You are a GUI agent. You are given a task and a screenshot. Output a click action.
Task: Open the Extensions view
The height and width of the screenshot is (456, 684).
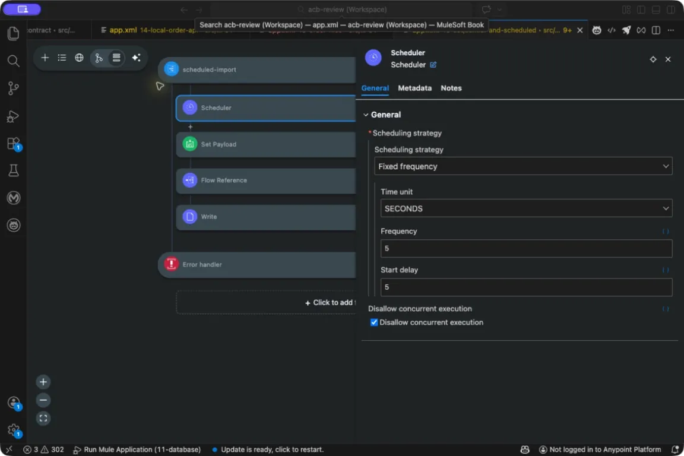click(x=14, y=144)
